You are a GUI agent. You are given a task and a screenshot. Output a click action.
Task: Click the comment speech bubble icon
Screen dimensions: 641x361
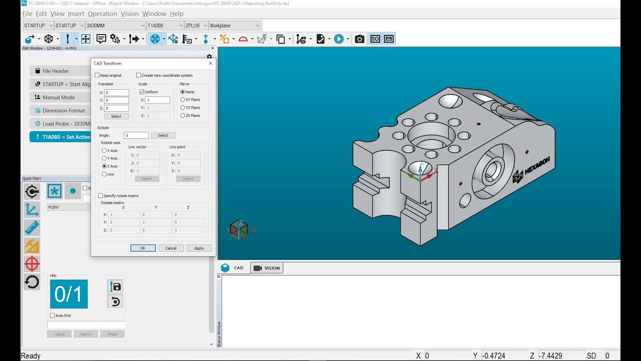tap(101, 39)
